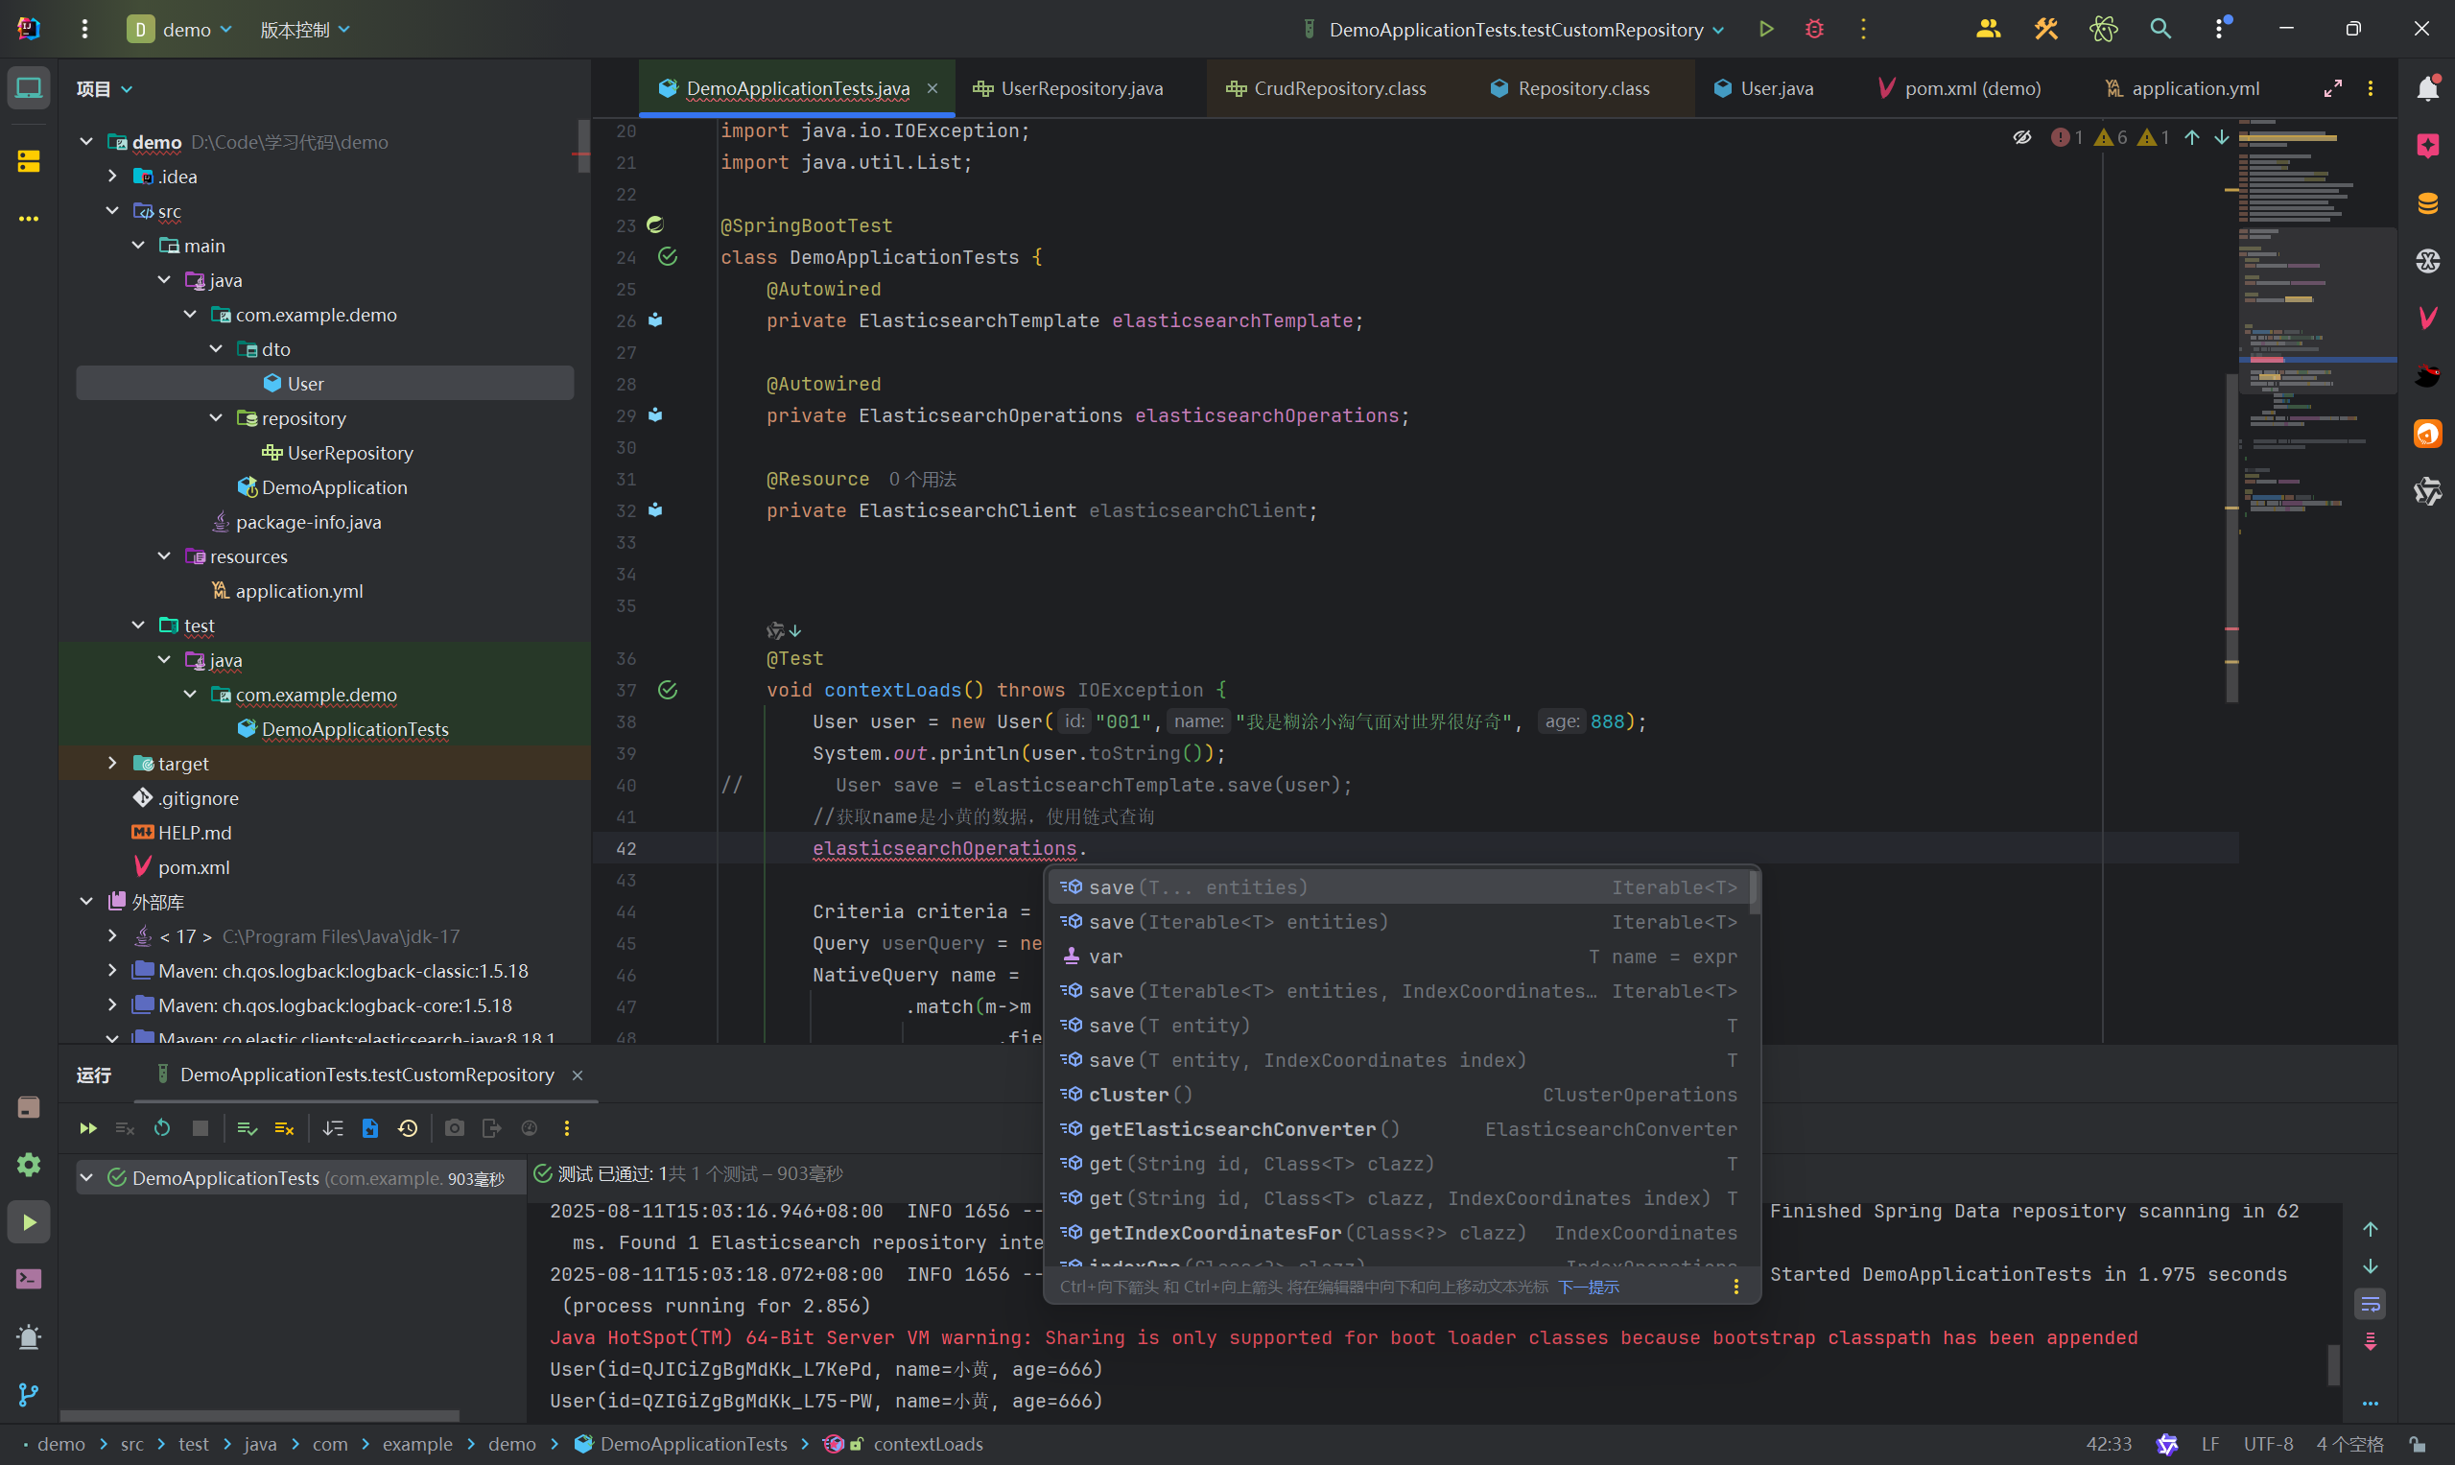The width and height of the screenshot is (2455, 1465).
Task: Open the Notifications bell
Action: click(2427, 88)
